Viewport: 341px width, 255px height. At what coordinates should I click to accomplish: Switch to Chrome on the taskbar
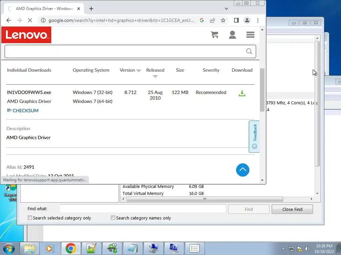[71, 248]
